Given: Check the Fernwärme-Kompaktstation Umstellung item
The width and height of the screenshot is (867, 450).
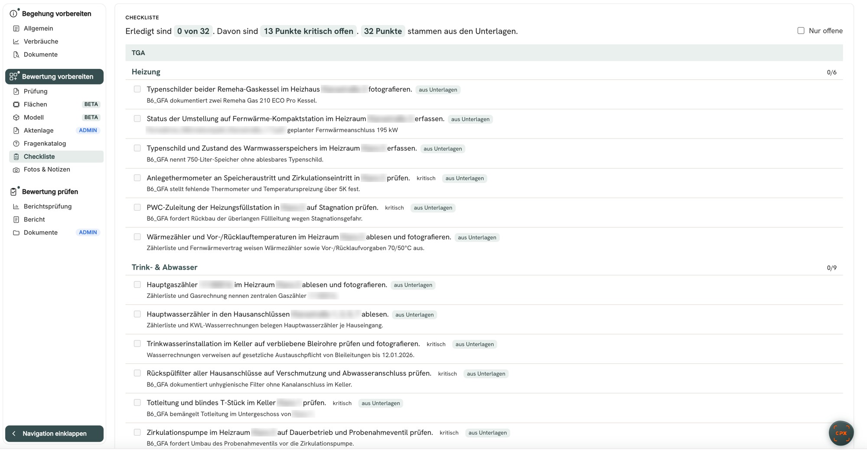Looking at the screenshot, I should coord(137,119).
